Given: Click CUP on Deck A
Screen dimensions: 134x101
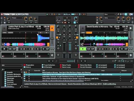Looking at the screenshot, I should tap(14, 49).
